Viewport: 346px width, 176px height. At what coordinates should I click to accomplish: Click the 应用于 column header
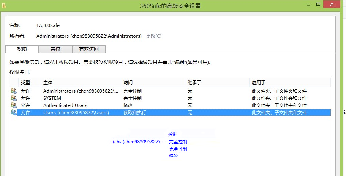pyautogui.click(x=258, y=82)
